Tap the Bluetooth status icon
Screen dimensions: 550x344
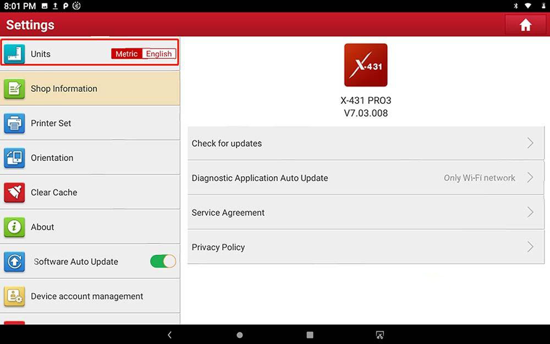[x=516, y=6]
